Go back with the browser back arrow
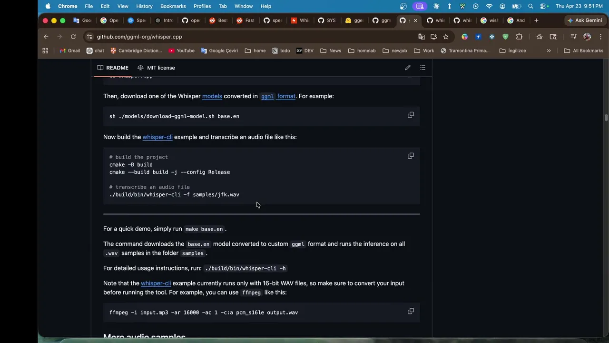609x343 pixels. [x=46, y=37]
